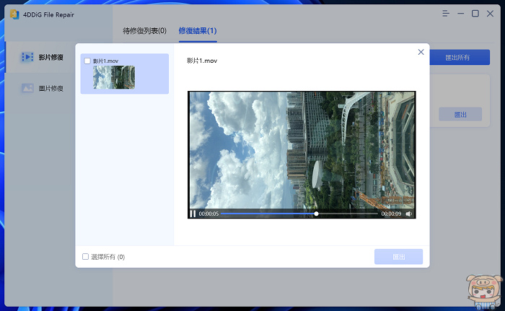
Task: Select the 影片1.mov thumbnail in list
Action: point(113,78)
